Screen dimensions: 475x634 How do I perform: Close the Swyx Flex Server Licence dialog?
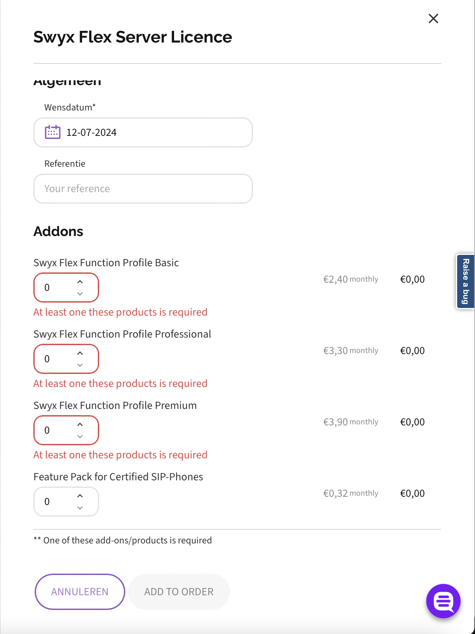click(433, 19)
